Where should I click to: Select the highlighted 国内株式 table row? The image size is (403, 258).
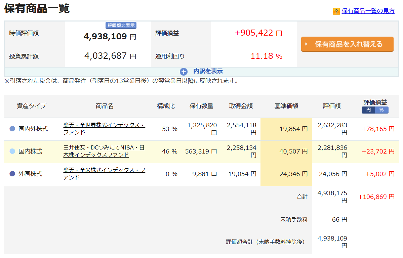pos(201,152)
